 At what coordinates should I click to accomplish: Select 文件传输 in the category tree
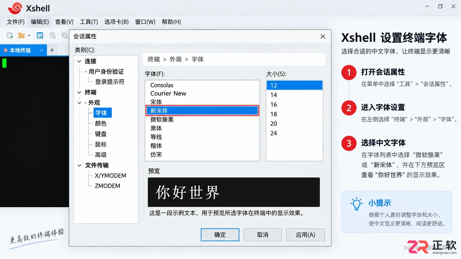pyautogui.click(x=97, y=165)
